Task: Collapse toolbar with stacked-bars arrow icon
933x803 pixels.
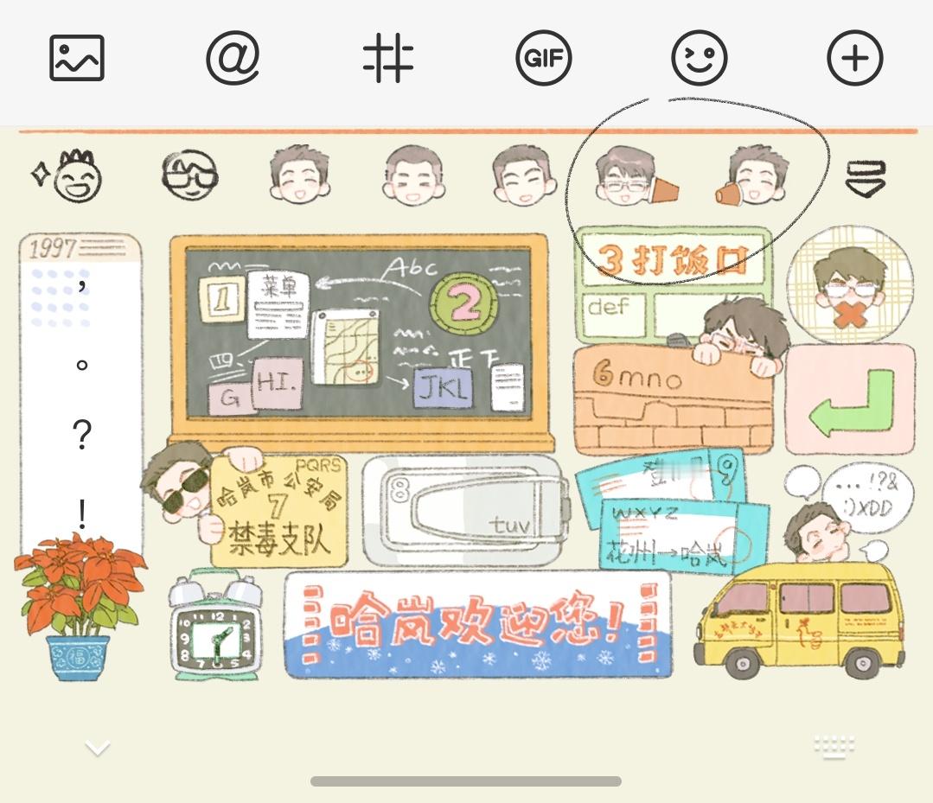Action: click(x=866, y=178)
